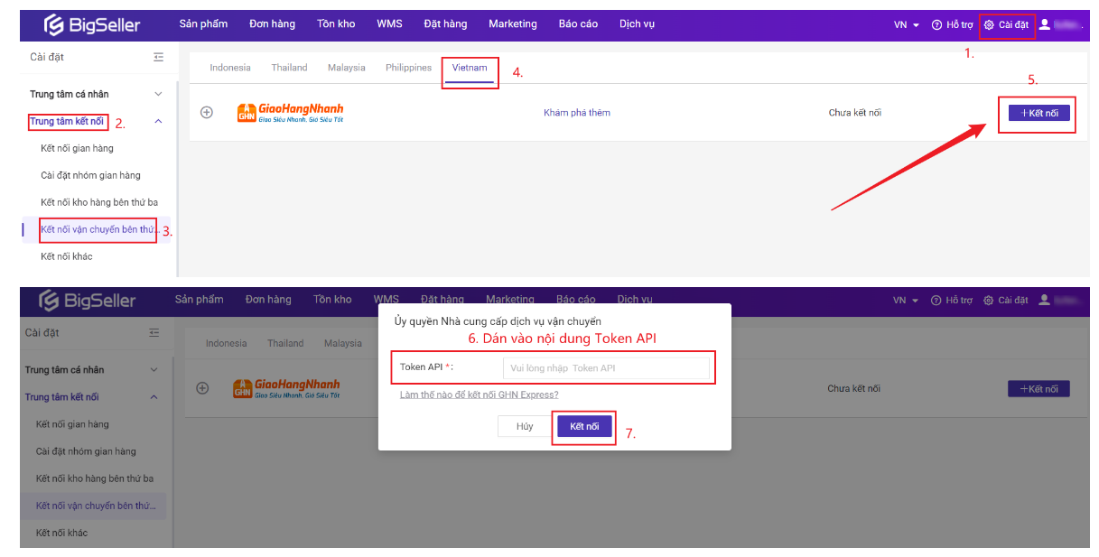Open Báo cáo menu in upper navigation bar
This screenshot has height=557, width=1099.
pos(578,24)
